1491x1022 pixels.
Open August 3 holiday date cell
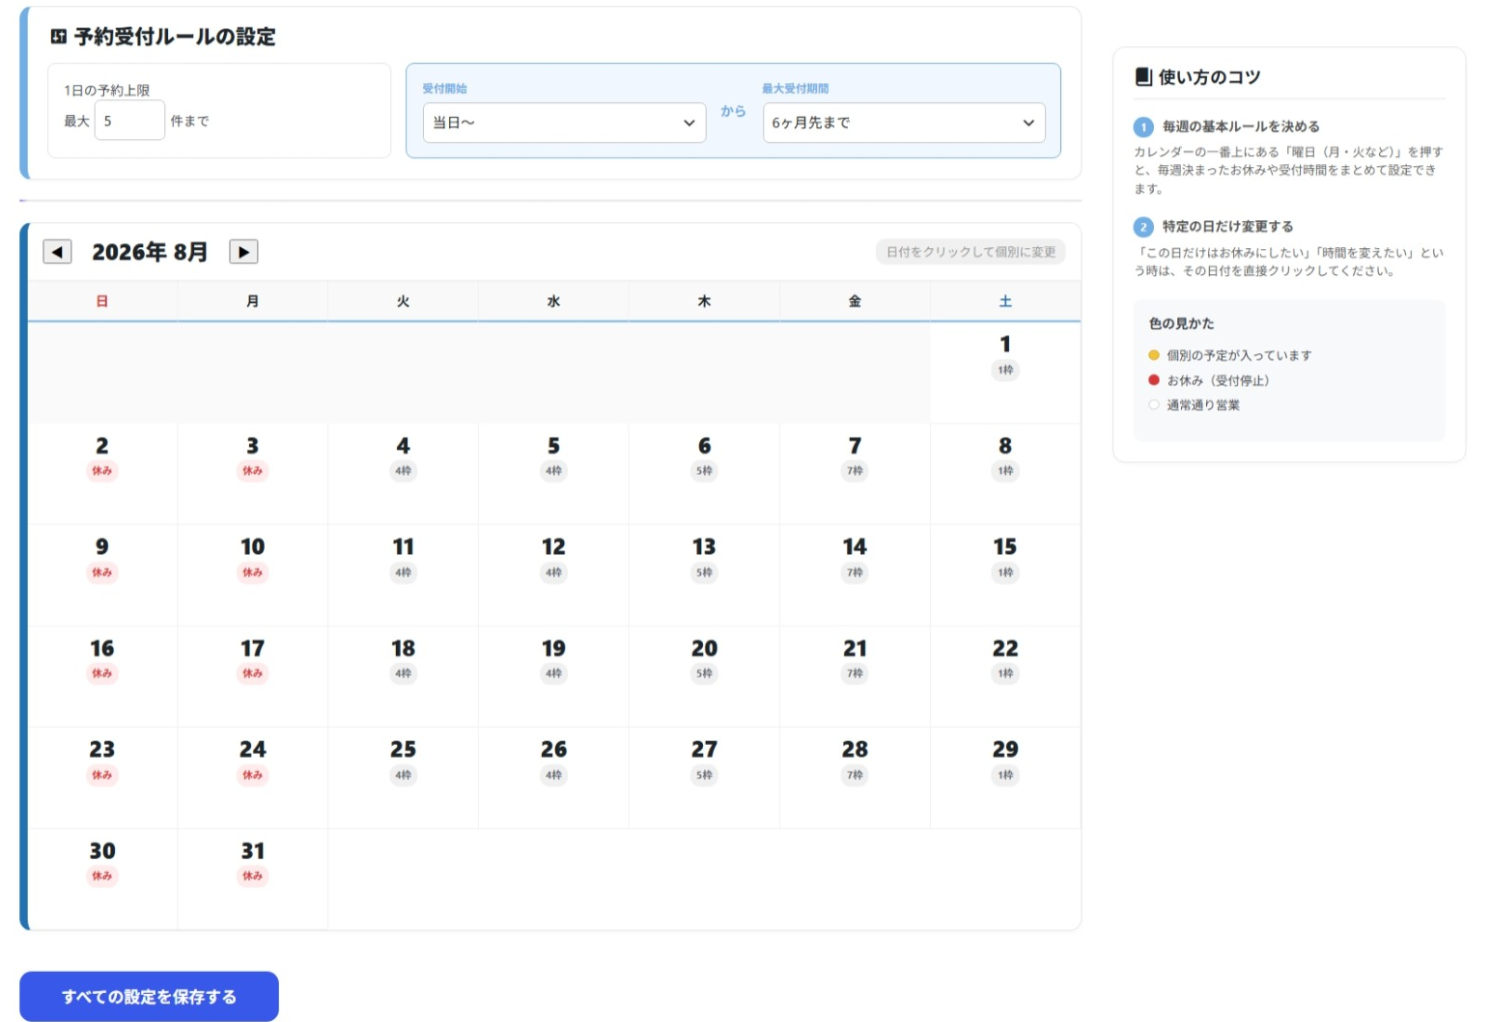click(253, 474)
